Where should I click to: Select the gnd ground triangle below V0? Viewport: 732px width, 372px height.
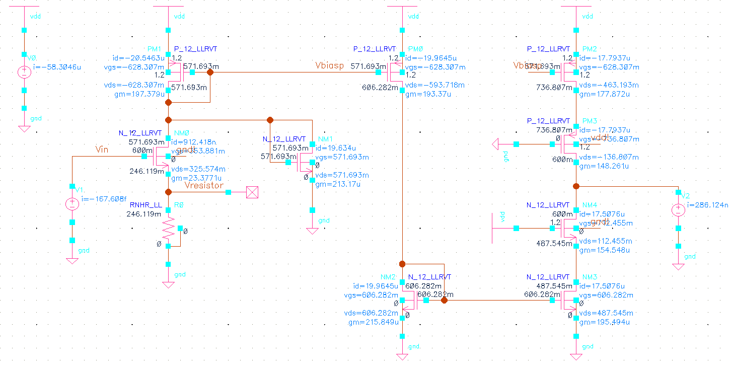pos(24,128)
